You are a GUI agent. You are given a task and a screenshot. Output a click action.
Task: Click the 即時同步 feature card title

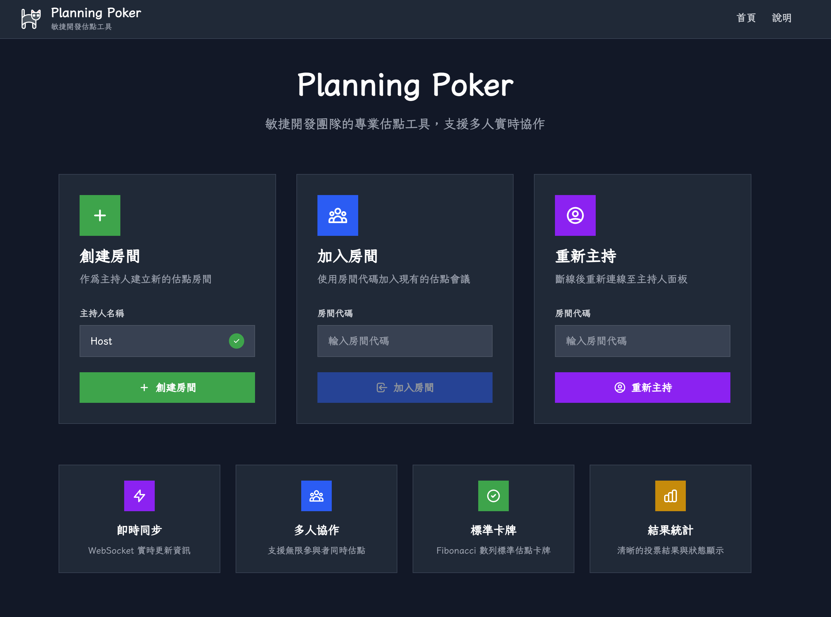(x=139, y=530)
